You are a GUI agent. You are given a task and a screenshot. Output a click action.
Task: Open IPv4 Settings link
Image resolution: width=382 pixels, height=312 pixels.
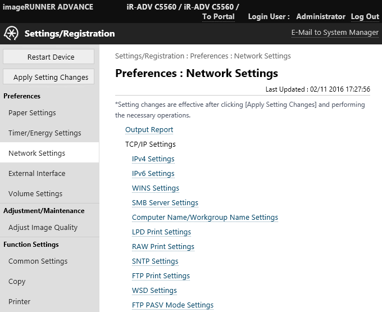click(x=153, y=159)
